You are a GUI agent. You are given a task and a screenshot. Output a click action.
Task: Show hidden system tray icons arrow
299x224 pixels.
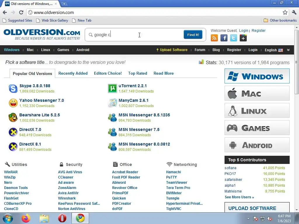[x=248, y=218]
